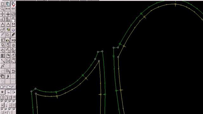
Task: Click the box with up-arrow icon
Action: 3,25
